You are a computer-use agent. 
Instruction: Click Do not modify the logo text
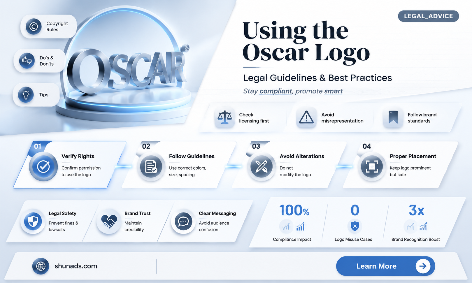tap(295, 171)
